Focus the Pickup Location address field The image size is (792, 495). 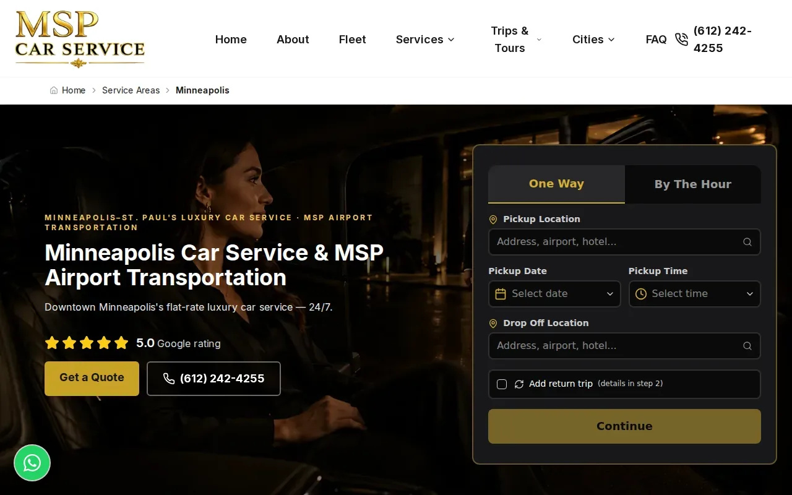[x=624, y=242]
